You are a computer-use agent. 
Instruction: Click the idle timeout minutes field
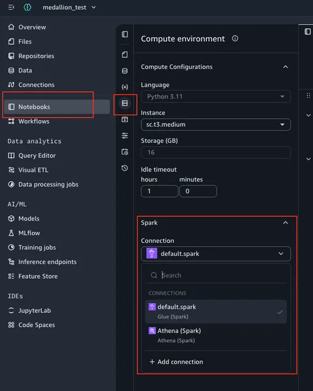coord(198,191)
